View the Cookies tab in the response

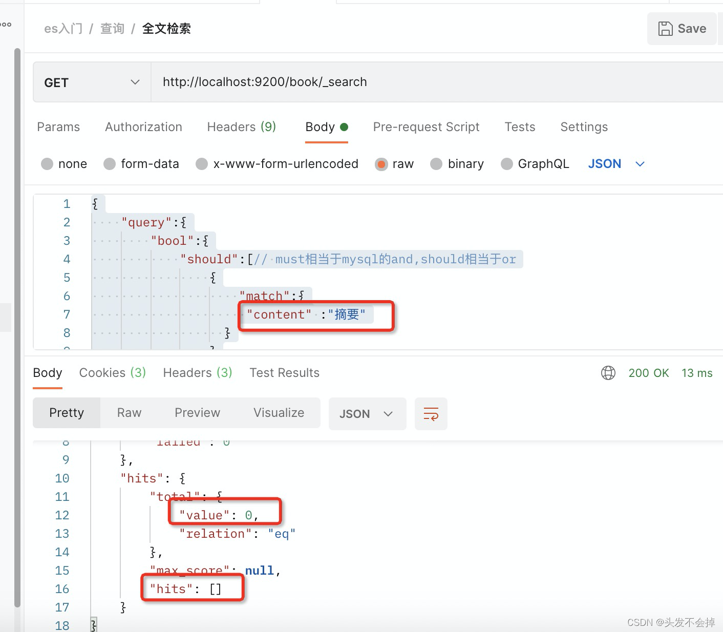pos(112,373)
